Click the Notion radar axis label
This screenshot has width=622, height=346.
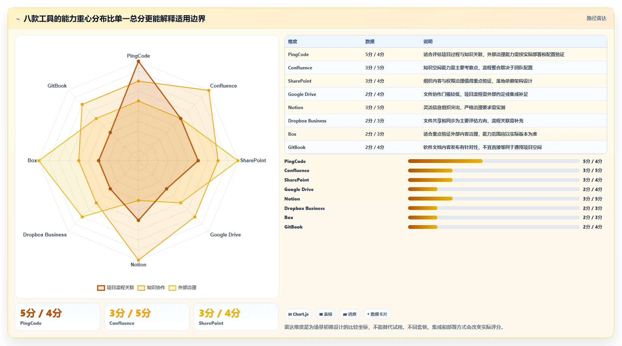(x=138, y=265)
